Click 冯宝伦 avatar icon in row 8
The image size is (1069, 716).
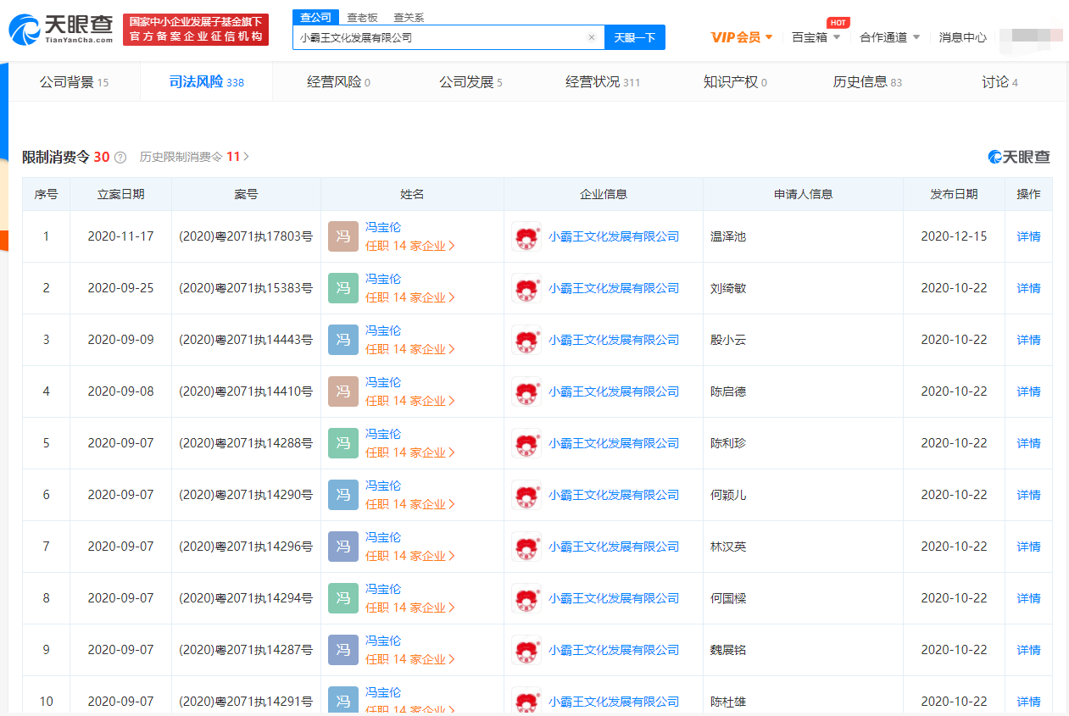[x=343, y=598]
